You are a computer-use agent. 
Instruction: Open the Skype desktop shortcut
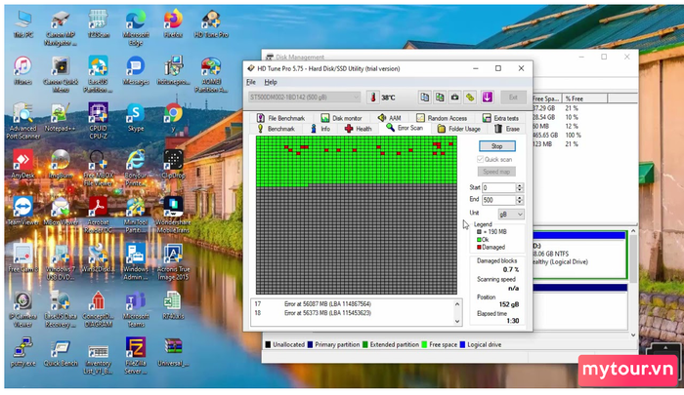pos(136,118)
